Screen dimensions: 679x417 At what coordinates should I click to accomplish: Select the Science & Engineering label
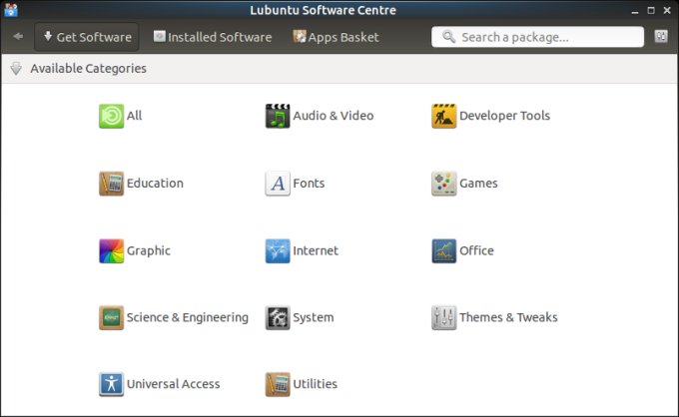click(188, 317)
